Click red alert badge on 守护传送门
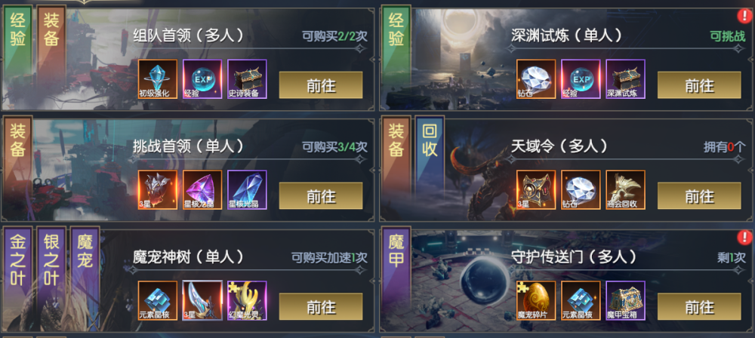 pos(745,237)
